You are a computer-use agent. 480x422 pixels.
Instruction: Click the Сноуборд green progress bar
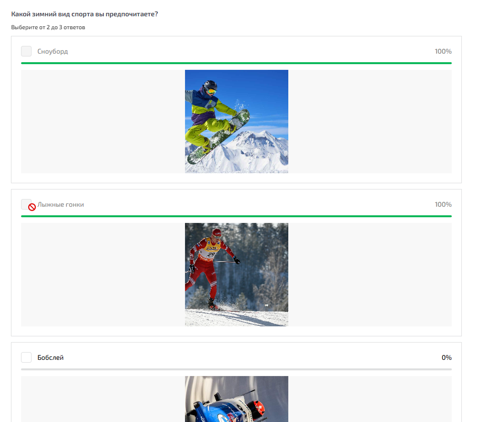(x=236, y=63)
